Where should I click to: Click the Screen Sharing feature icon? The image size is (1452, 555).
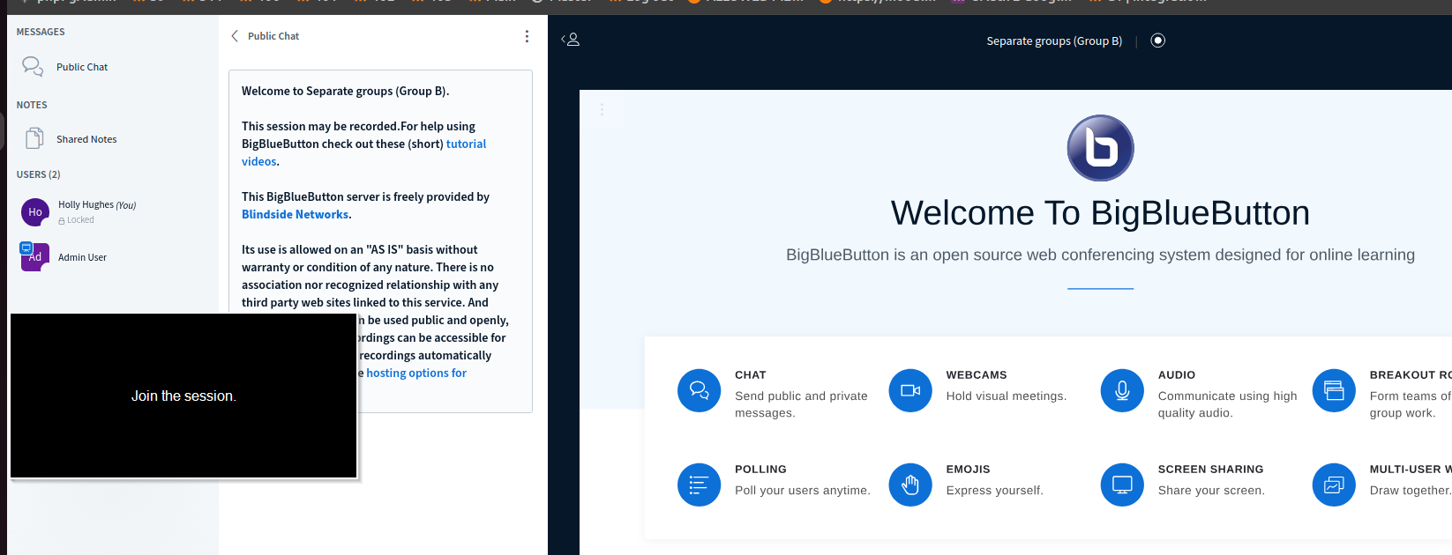tap(1122, 485)
